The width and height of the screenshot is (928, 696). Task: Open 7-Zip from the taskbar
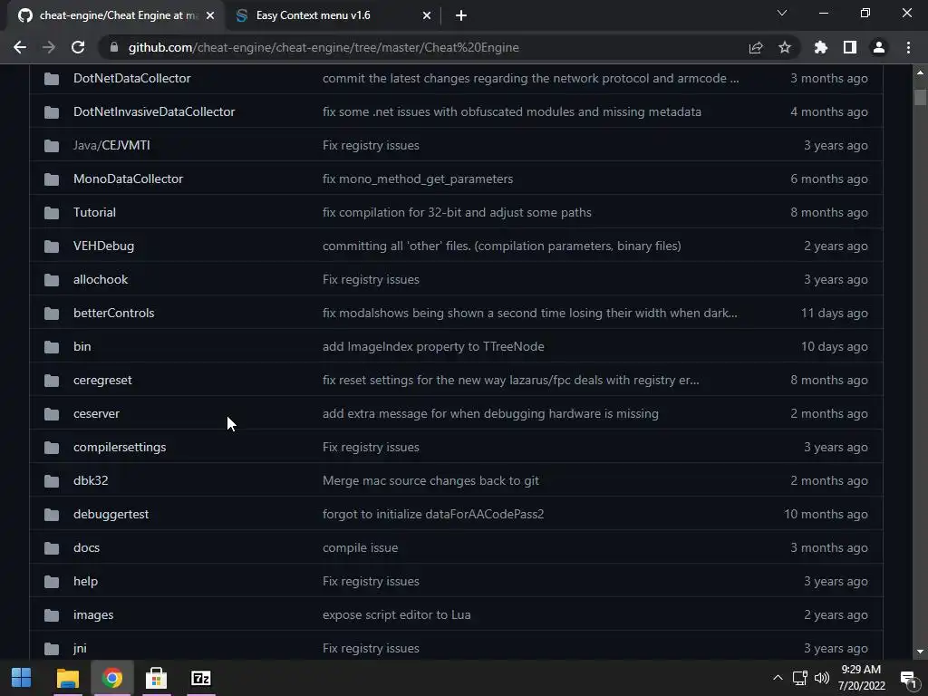(200, 678)
